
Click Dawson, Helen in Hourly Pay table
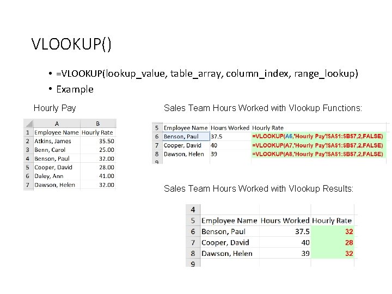click(54, 185)
